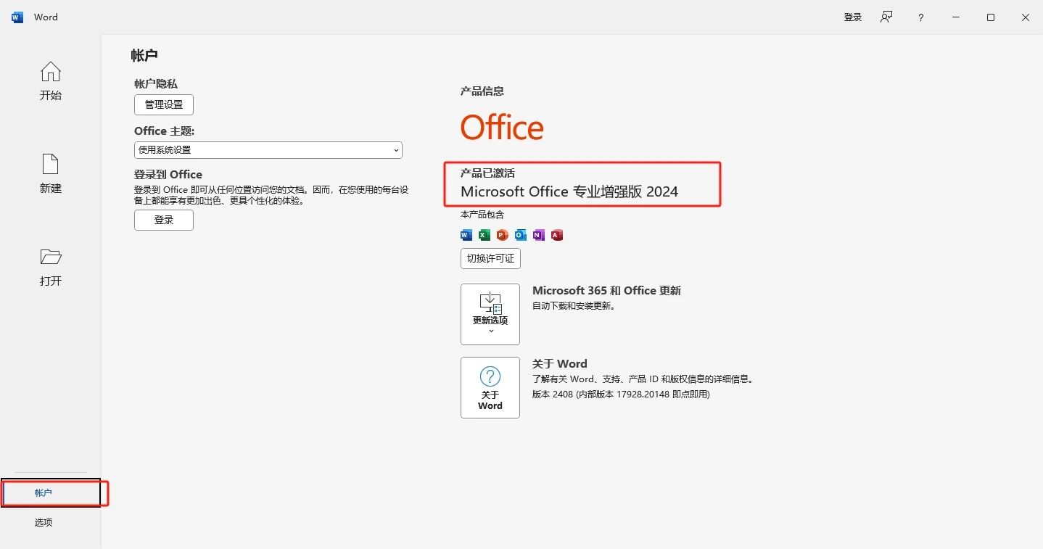Open the 打开 sidebar page
This screenshot has height=549, width=1043.
51,267
